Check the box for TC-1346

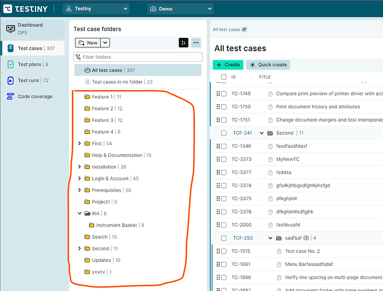point(224,146)
